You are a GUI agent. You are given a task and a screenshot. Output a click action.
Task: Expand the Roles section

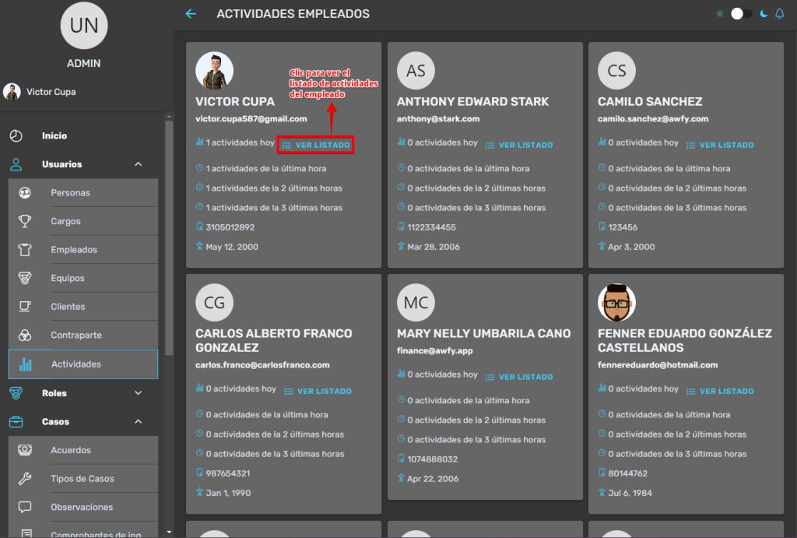[x=139, y=393]
